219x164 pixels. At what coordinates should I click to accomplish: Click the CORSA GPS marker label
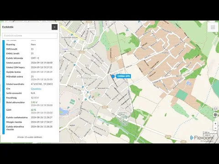click(124, 76)
